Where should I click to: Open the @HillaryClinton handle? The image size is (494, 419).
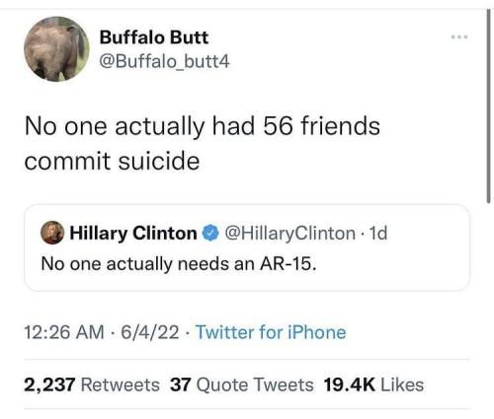(x=289, y=234)
